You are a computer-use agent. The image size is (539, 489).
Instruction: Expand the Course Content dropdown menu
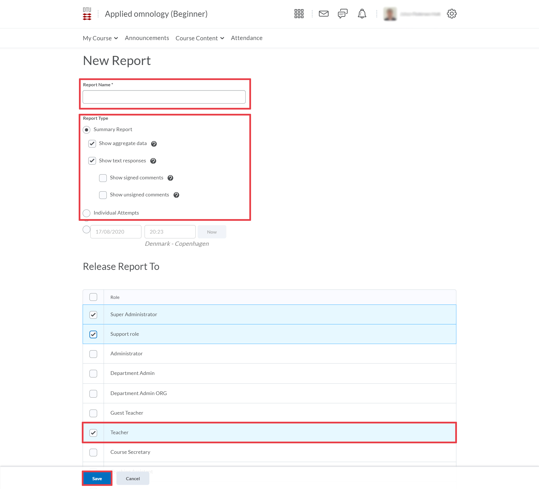coord(200,38)
